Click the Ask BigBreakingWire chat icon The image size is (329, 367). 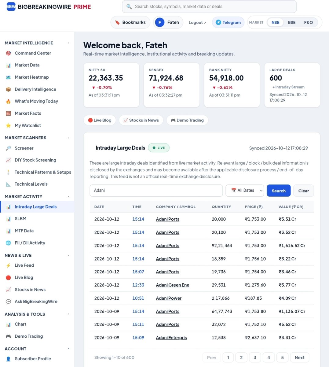(9, 302)
